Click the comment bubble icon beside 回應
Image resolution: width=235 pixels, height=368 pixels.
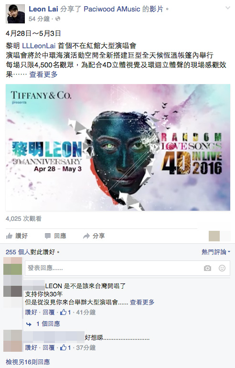[48, 236]
